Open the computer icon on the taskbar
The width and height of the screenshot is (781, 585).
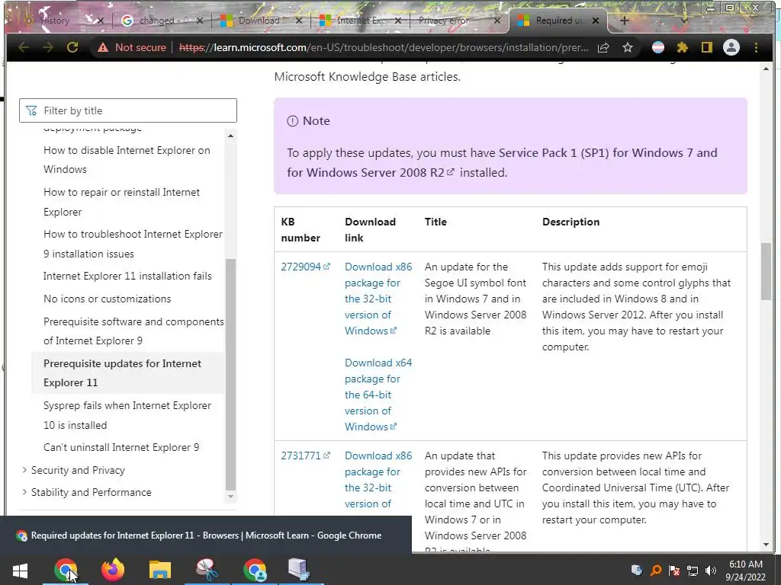pos(299,570)
